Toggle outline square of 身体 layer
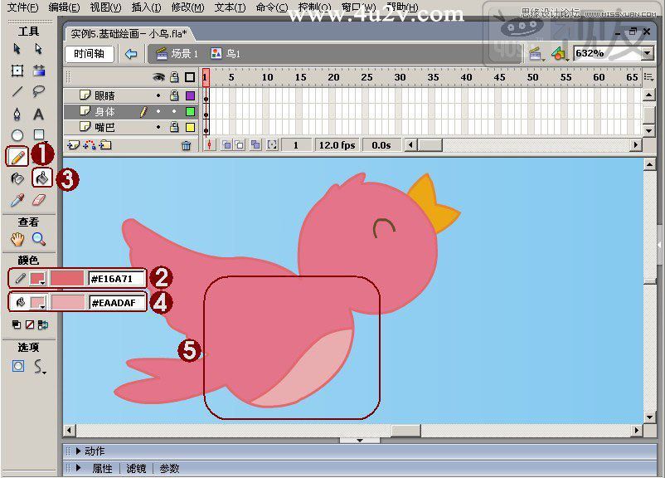This screenshot has height=478, width=665. tap(191, 111)
